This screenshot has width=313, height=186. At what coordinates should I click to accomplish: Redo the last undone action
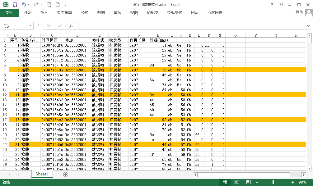coord(36,4)
